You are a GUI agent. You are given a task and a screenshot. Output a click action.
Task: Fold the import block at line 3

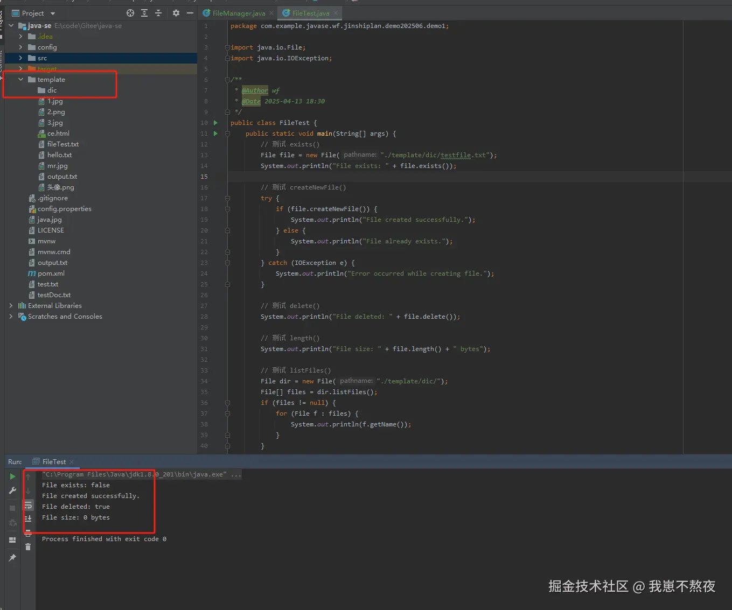click(227, 47)
